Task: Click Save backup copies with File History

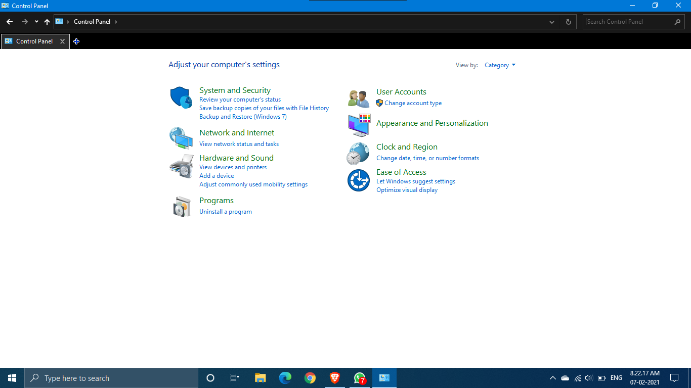Action: click(264, 108)
